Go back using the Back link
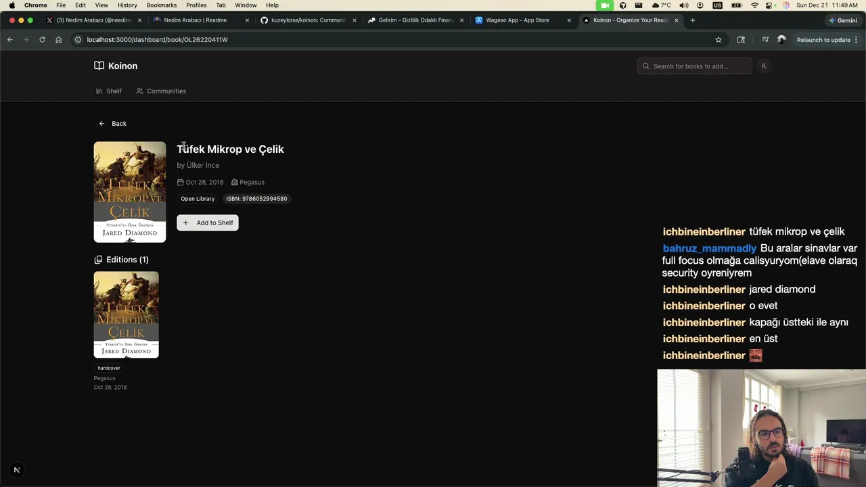The image size is (866, 487). [112, 123]
